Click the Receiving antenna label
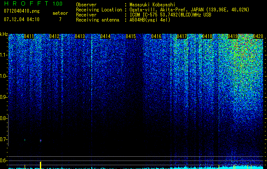Image resolution: width=267 pixels, height=169 pixels. (x=98, y=20)
